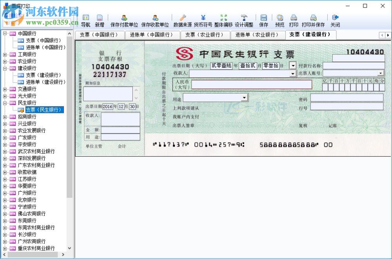Open the 用途 dropdown list
Screen dimensions: 392x259
245,98
